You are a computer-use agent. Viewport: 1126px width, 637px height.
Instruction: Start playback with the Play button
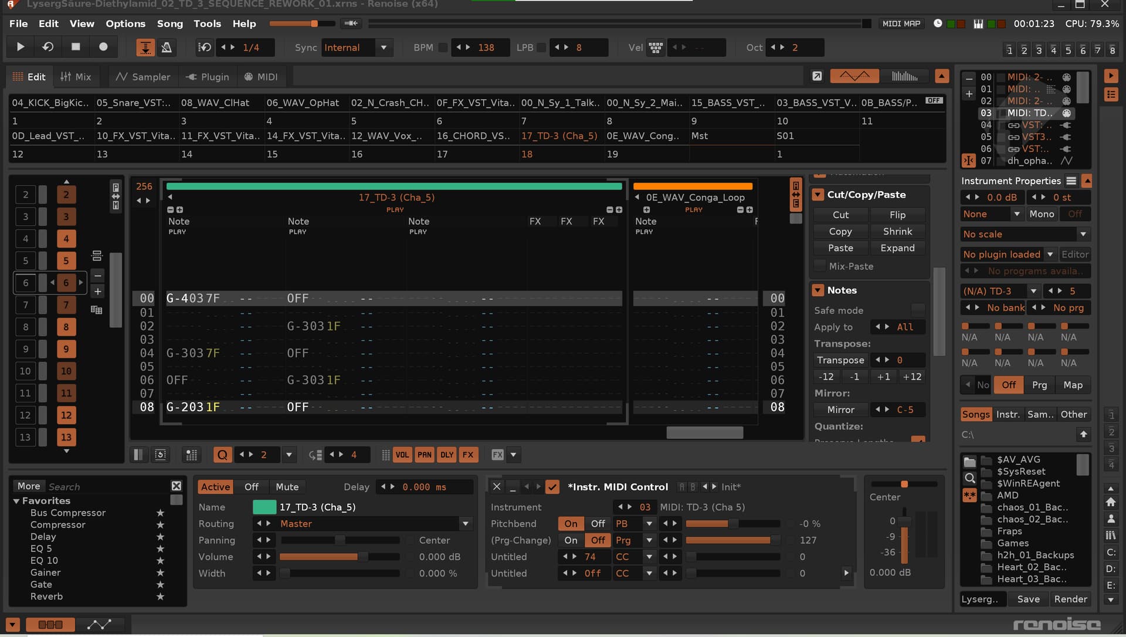(x=21, y=47)
